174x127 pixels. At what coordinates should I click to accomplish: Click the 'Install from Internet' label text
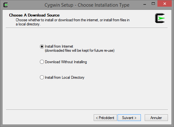(59, 46)
